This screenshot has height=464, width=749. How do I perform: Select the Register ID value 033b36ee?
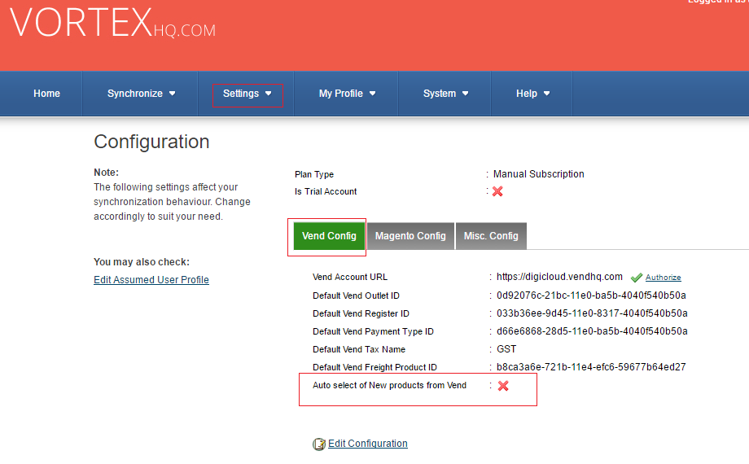[x=592, y=313]
